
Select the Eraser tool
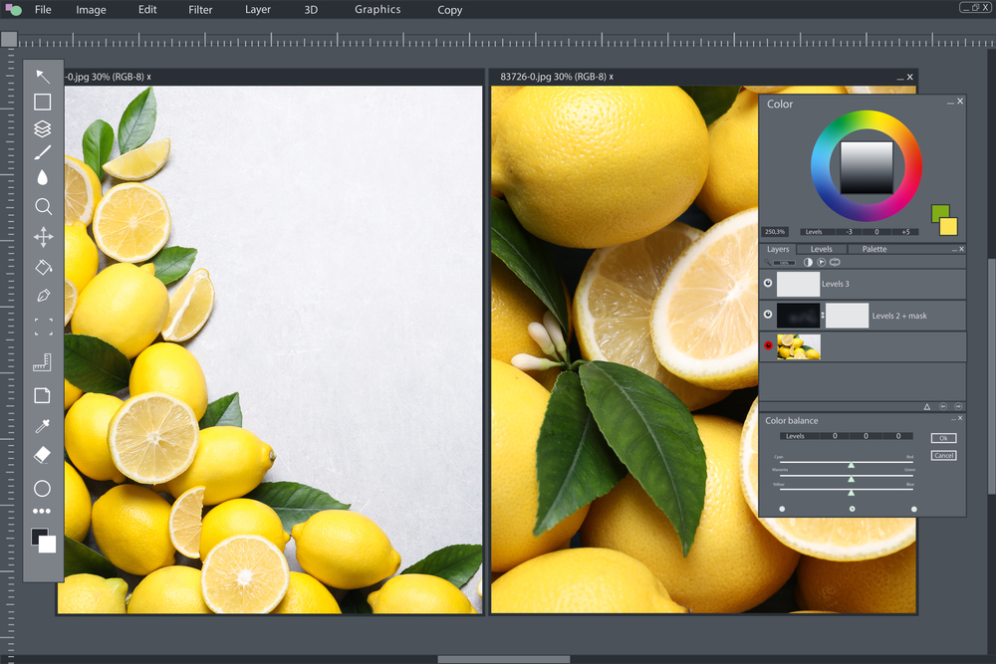click(43, 456)
